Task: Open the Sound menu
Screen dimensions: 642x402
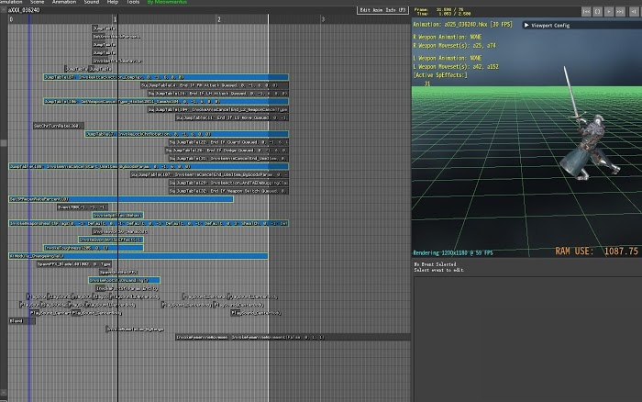Action: (x=92, y=2)
